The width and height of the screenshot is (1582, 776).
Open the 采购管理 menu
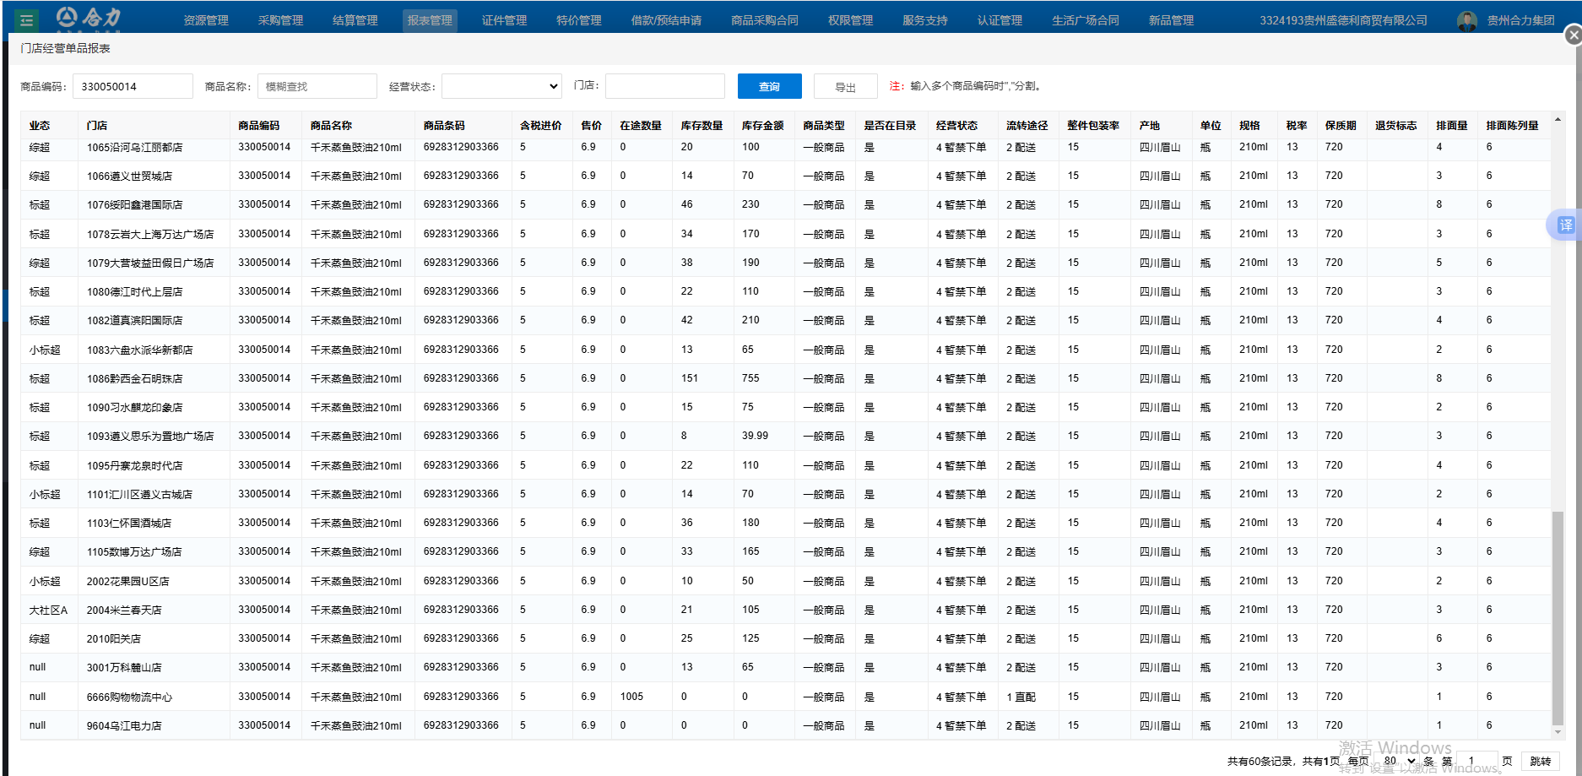coord(280,20)
